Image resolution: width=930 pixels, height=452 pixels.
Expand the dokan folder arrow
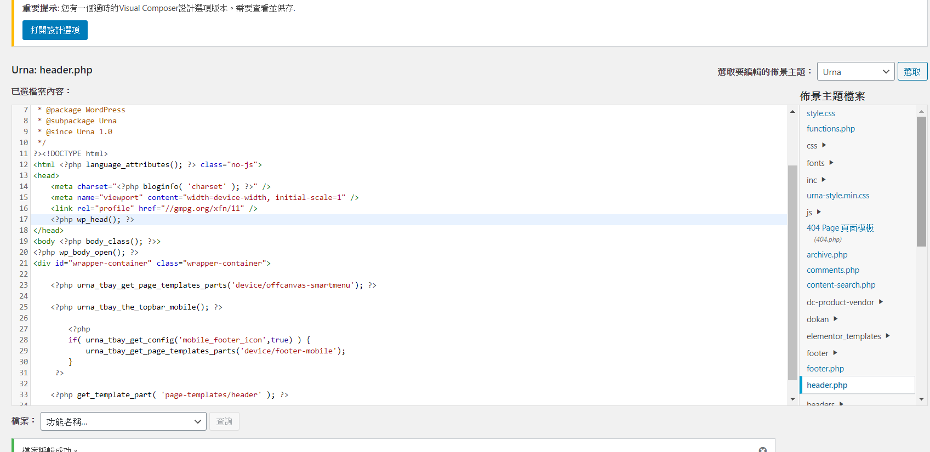835,319
